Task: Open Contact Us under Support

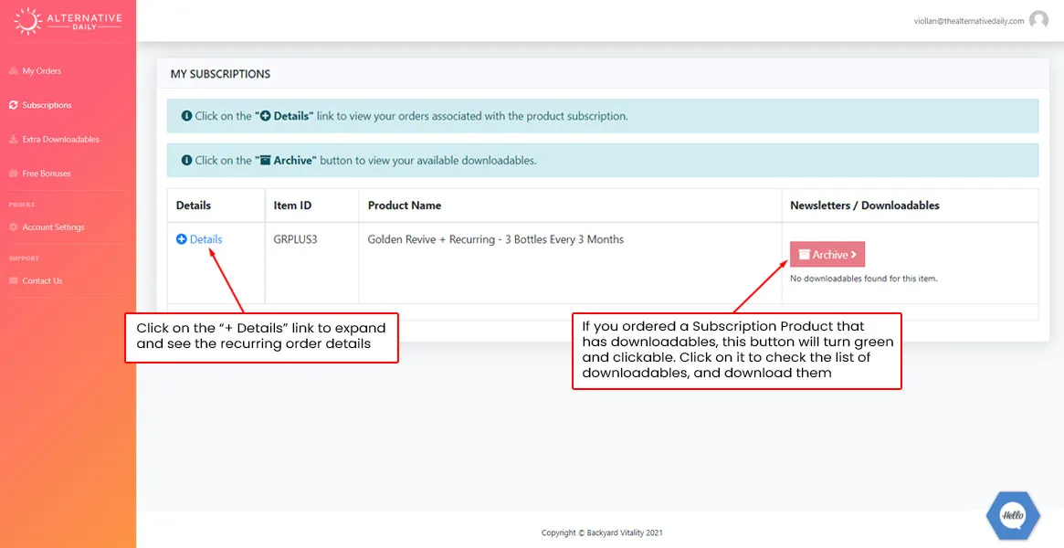Action: [x=42, y=281]
